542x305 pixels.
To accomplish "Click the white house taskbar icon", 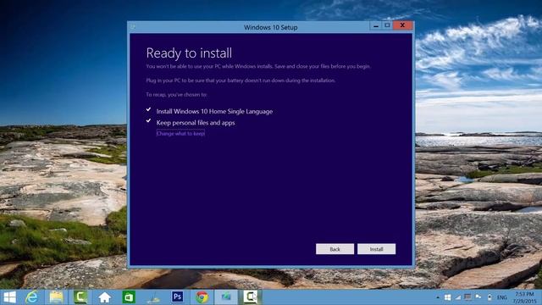I will (104, 297).
